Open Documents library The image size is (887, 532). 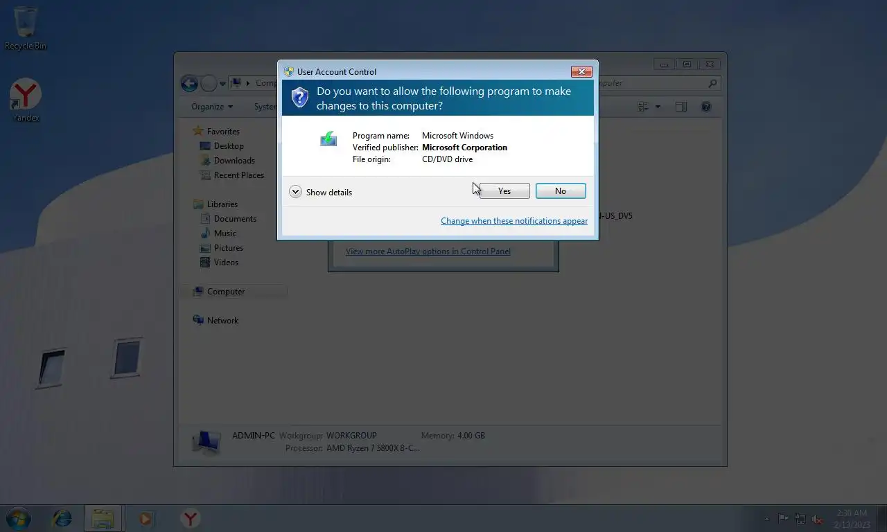228,219
